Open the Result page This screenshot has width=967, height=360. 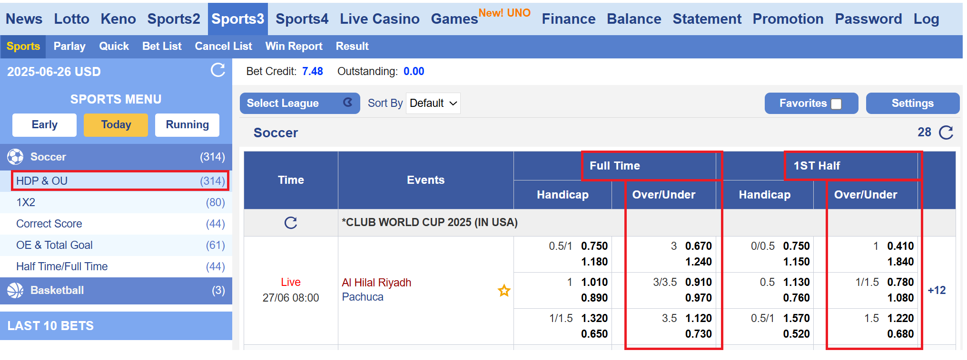click(x=352, y=47)
